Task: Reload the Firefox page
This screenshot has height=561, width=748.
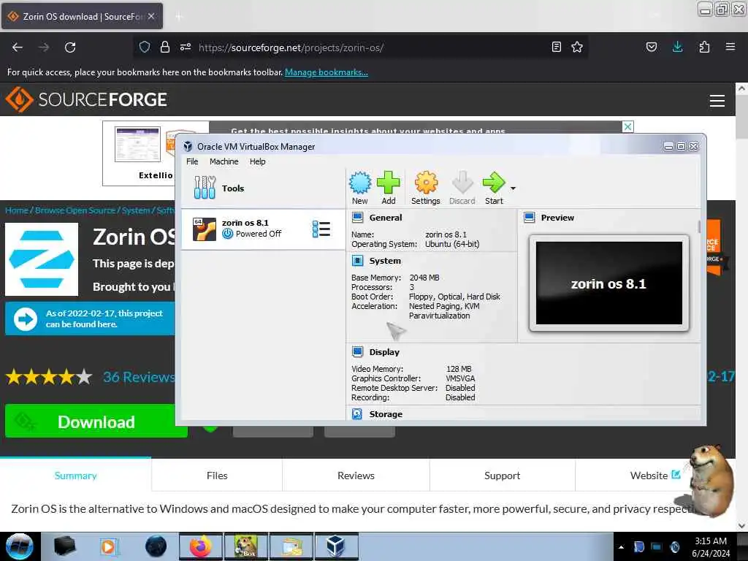Action: click(x=70, y=47)
